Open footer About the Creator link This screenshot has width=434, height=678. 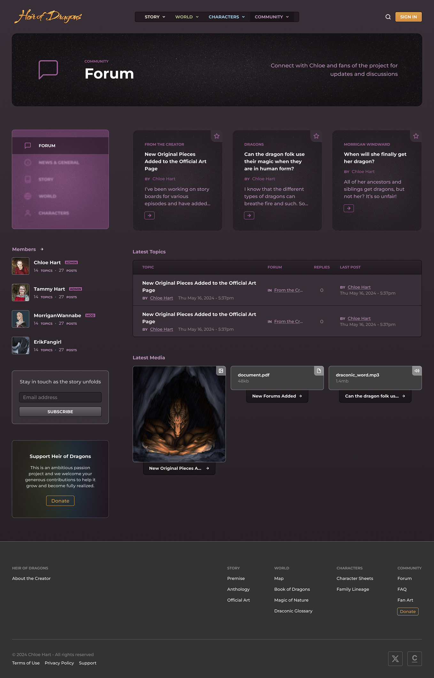click(31, 578)
